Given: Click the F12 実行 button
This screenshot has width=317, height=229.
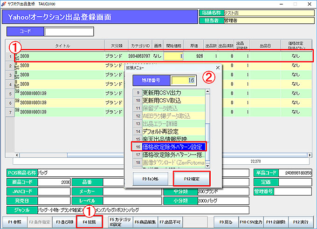Looking at the screenshot, I should pos(301,222).
